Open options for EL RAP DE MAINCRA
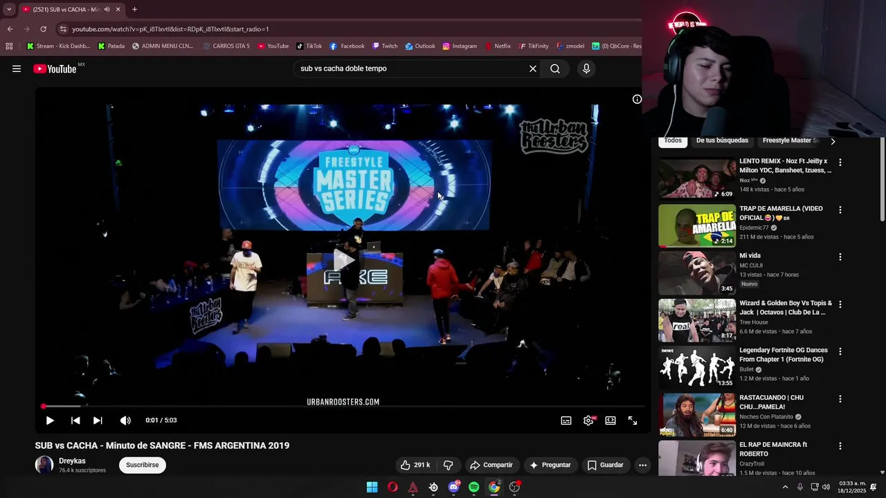Screen dimensions: 886x498 point(840,446)
